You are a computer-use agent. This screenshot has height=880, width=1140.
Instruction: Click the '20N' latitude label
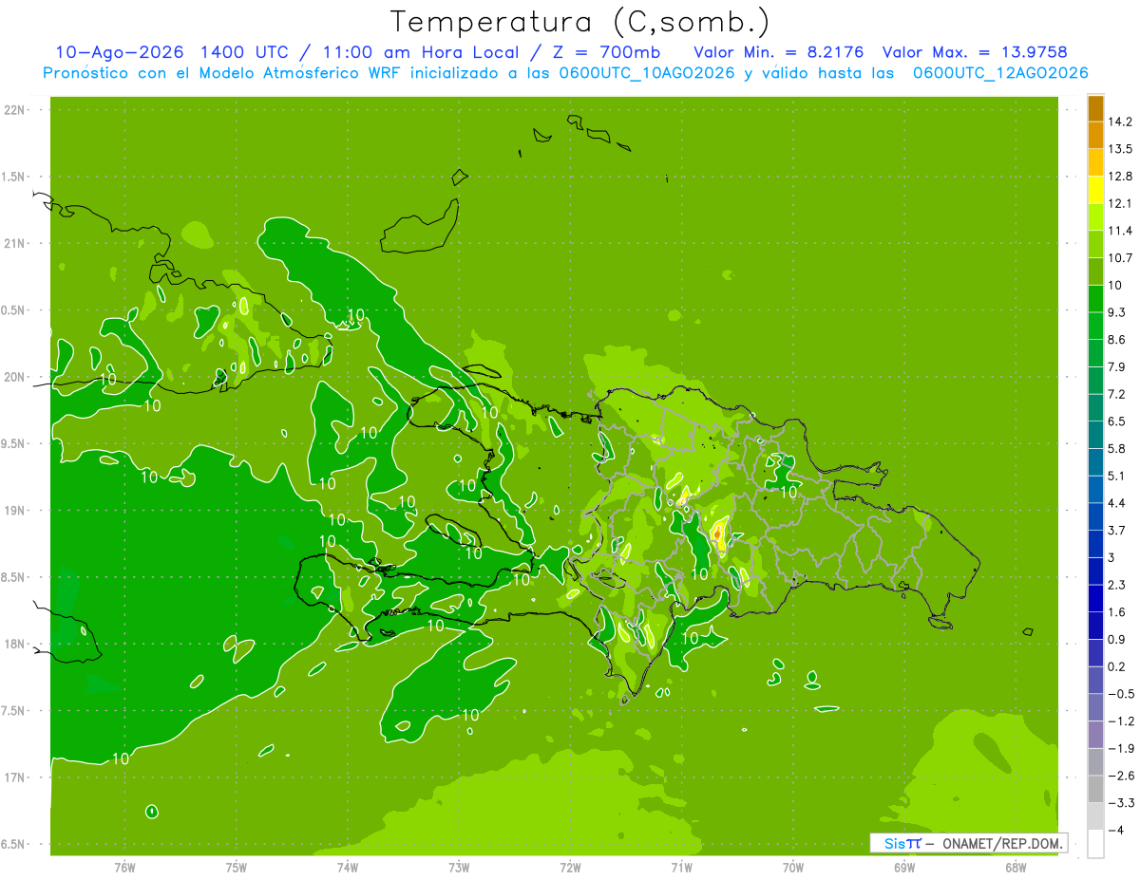click(x=15, y=377)
